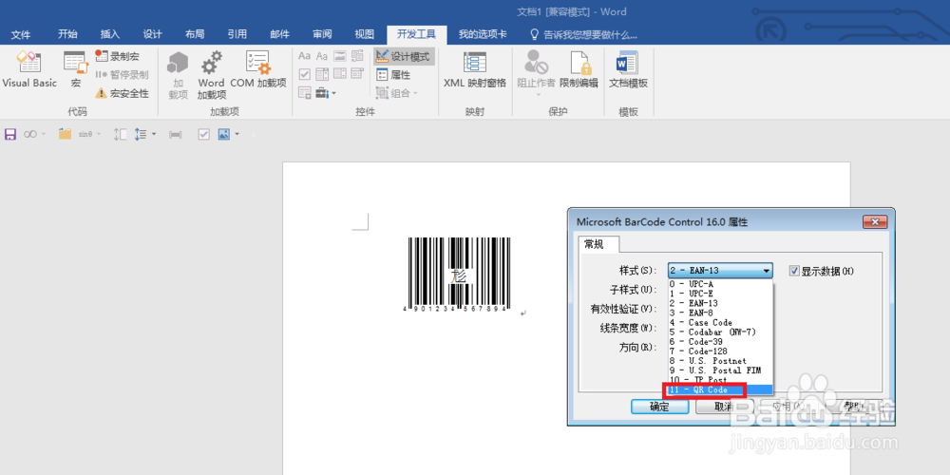
Task: Choose 8 - U.S. Postnet style
Action: [720, 361]
